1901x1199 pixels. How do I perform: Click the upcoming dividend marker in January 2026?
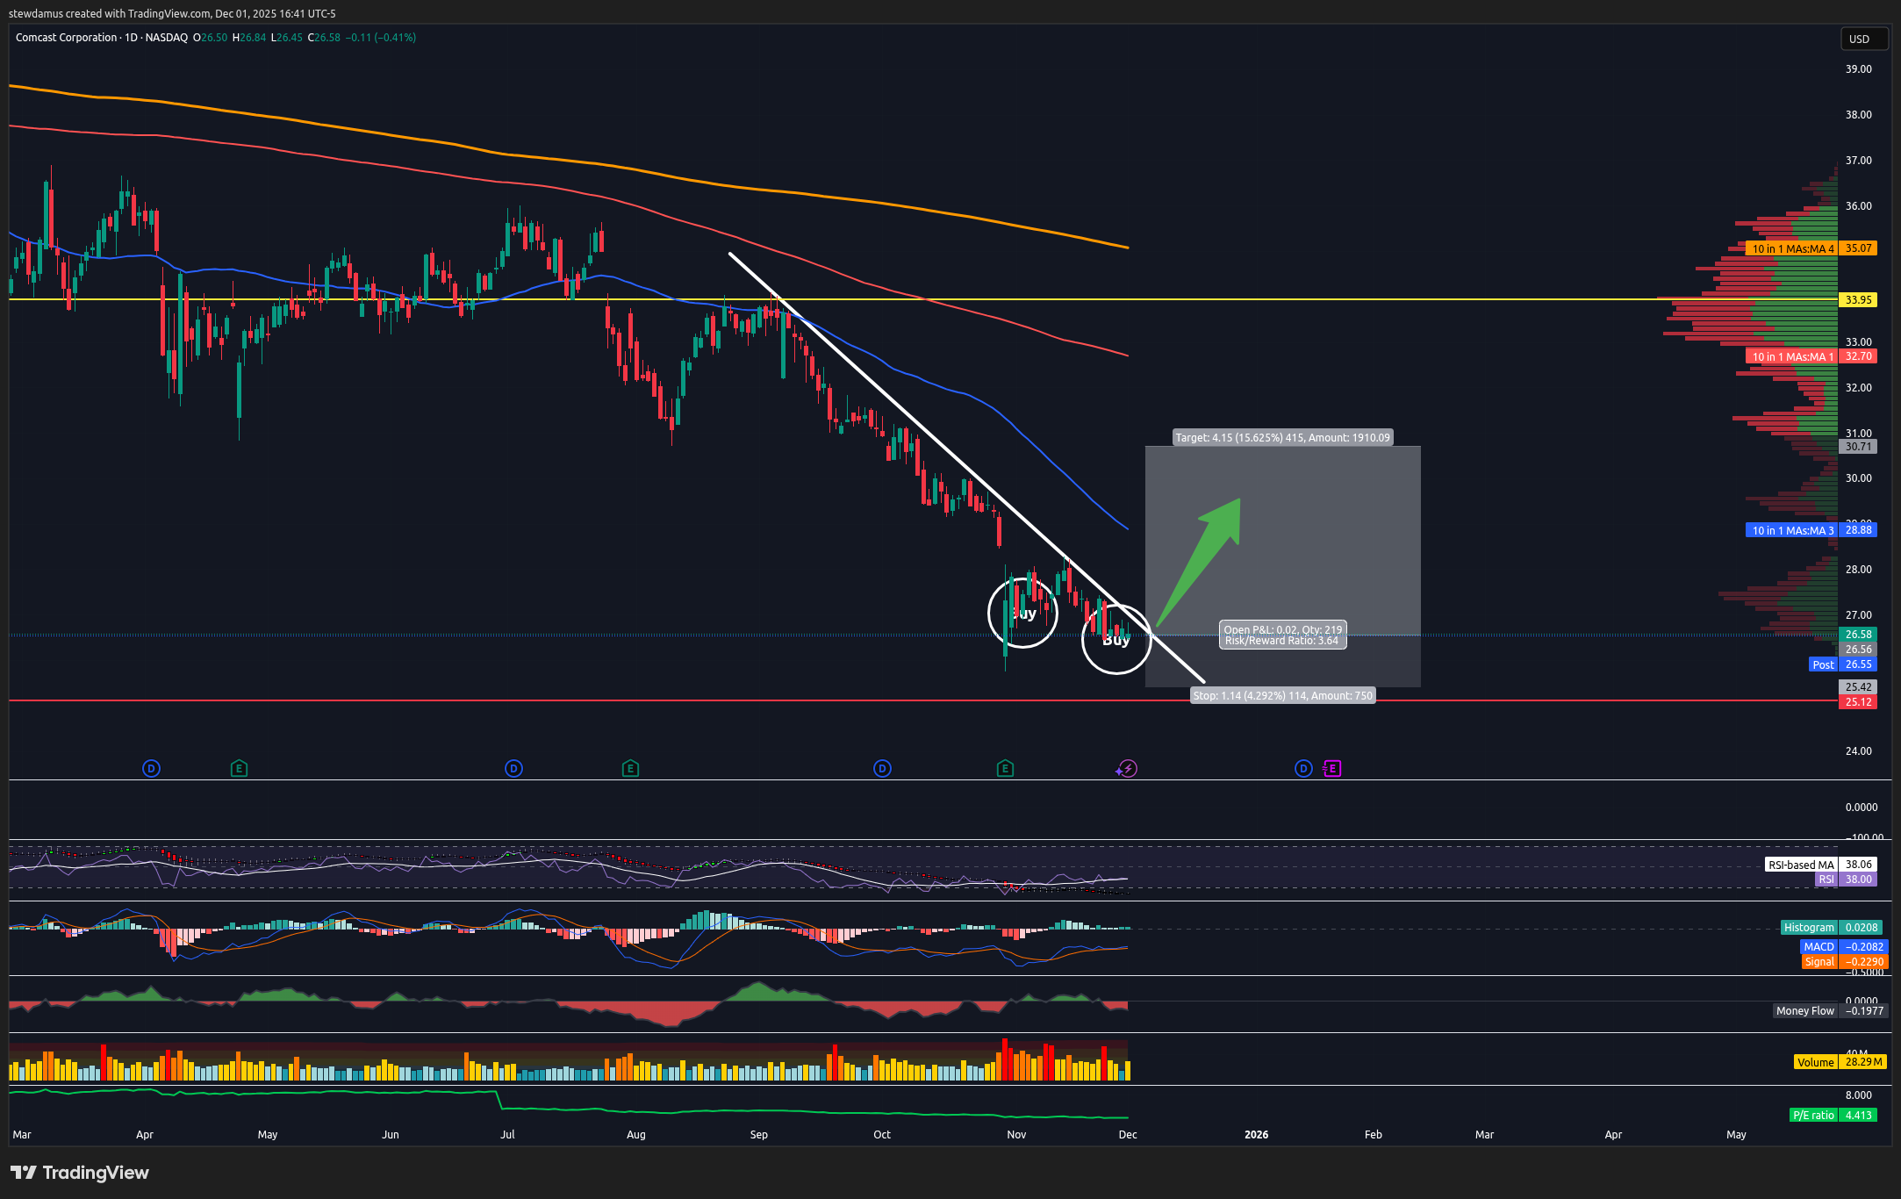(1303, 769)
